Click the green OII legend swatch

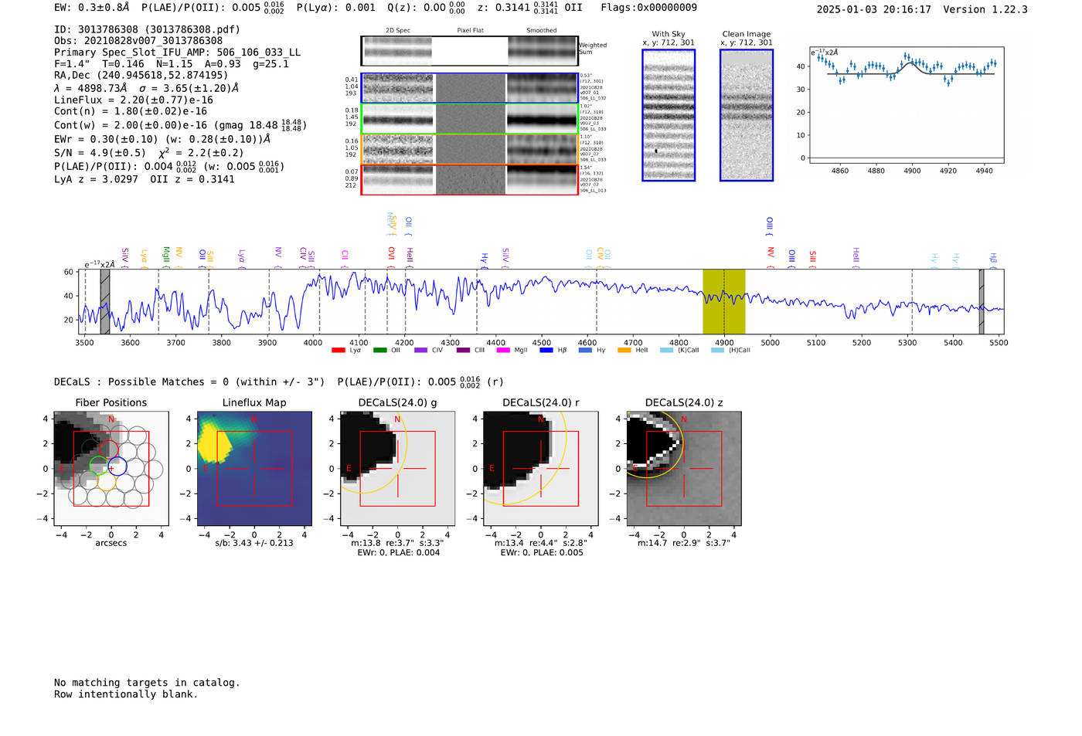[x=379, y=350]
